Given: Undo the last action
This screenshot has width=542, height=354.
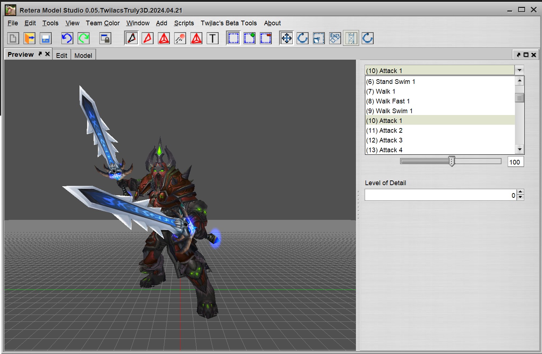Looking at the screenshot, I should [67, 38].
